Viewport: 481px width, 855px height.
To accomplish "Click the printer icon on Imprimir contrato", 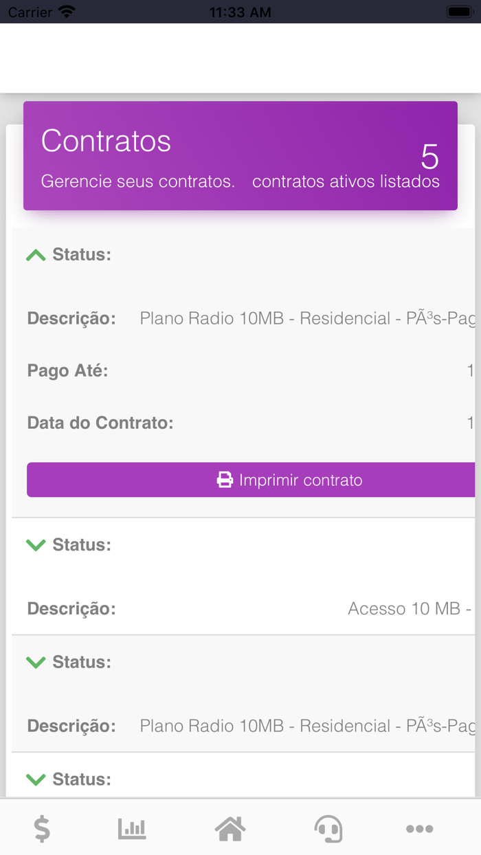I will click(x=225, y=480).
